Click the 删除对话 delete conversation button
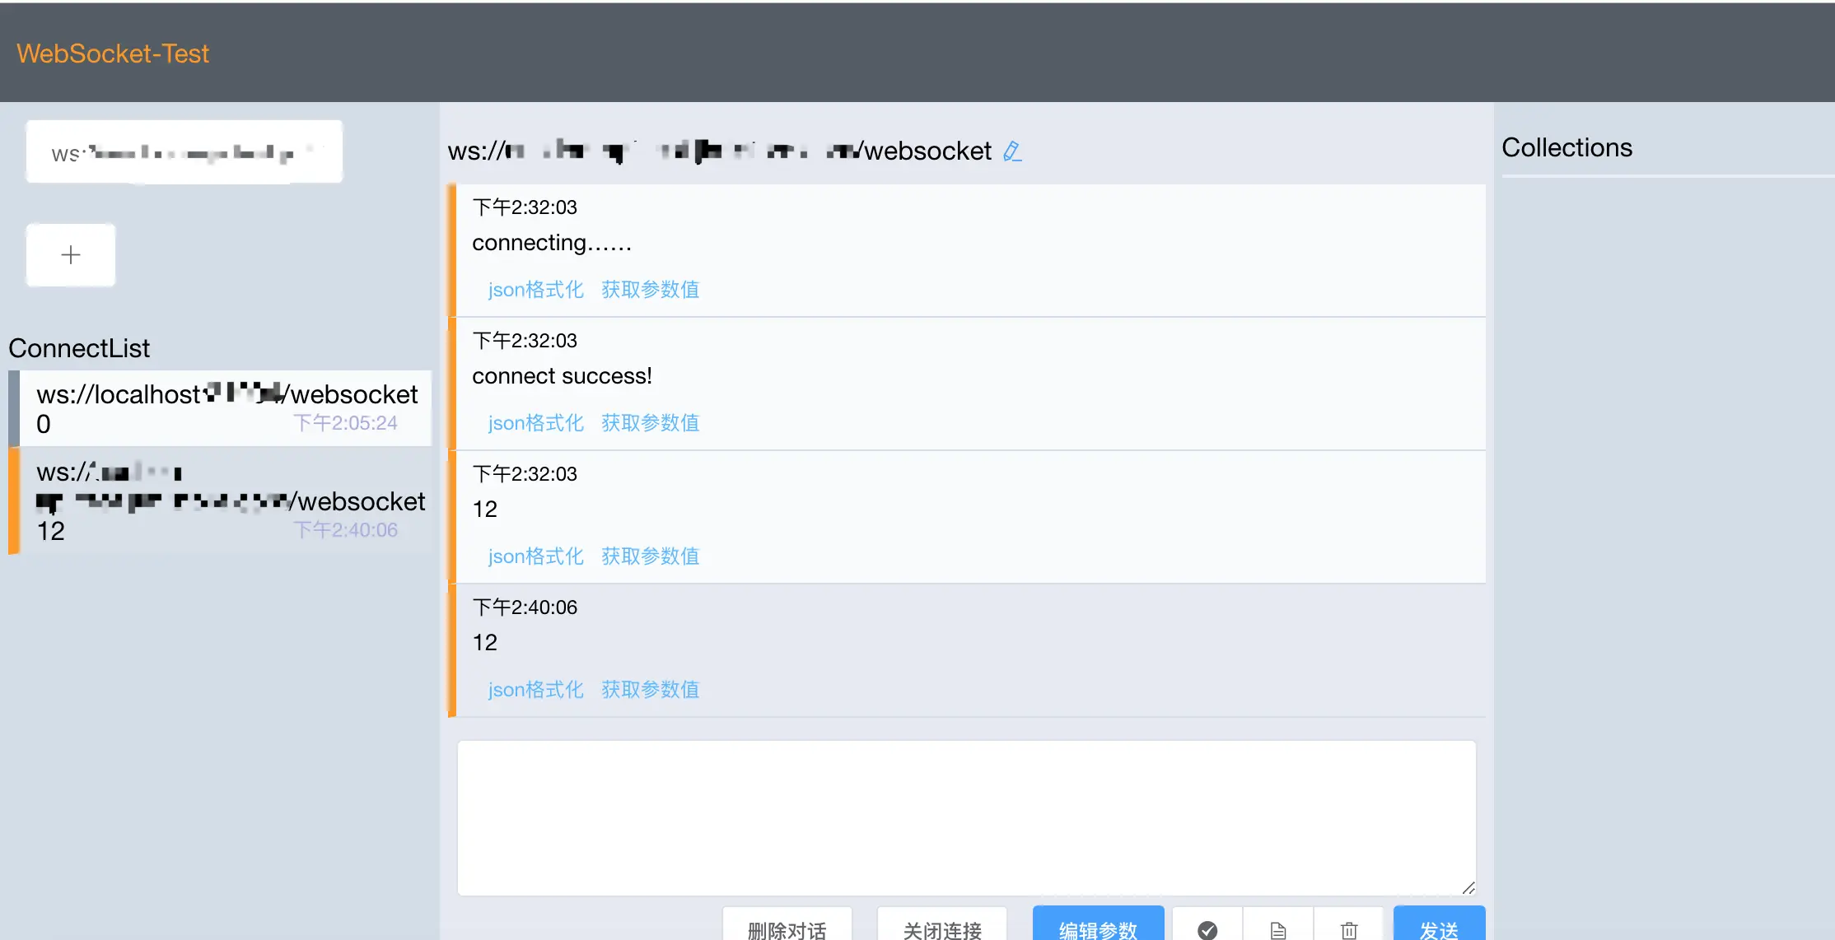Screen dimensions: 1835x940 click(787, 928)
